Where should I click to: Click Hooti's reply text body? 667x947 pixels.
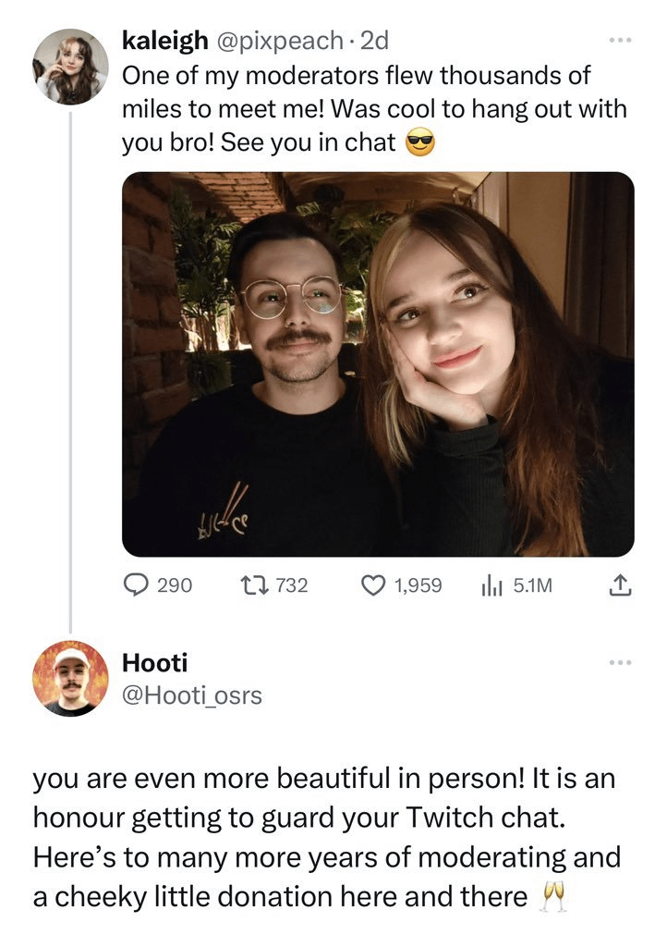click(x=327, y=837)
